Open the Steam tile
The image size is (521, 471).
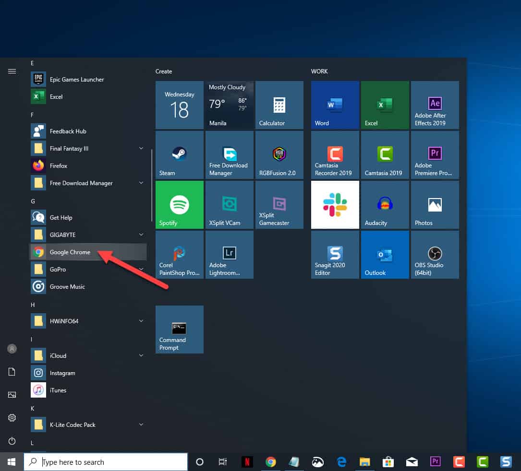[x=180, y=154]
